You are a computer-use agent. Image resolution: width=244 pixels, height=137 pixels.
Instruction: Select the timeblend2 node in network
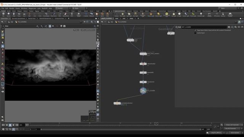pyautogui.click(x=143, y=73)
